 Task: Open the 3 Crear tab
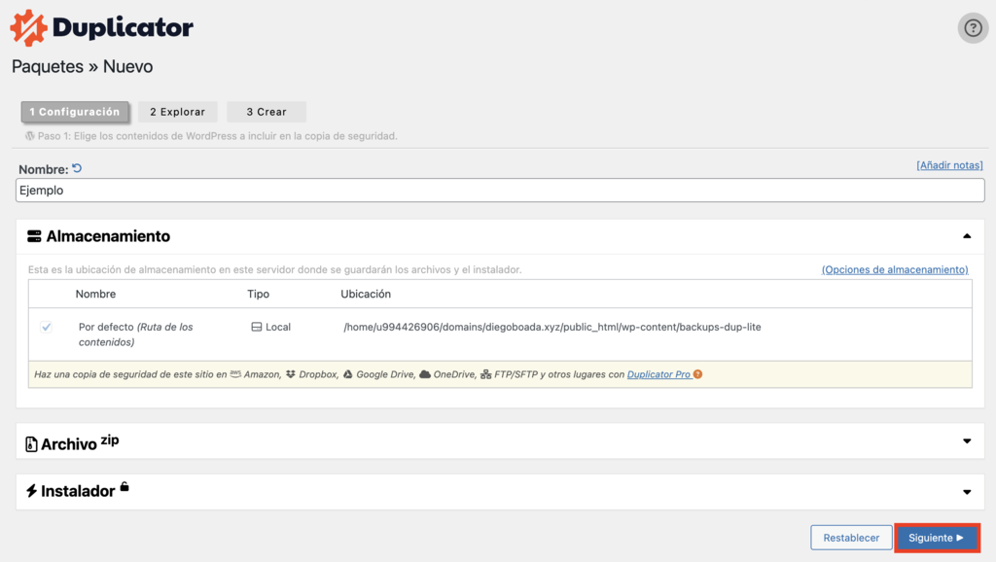(266, 111)
